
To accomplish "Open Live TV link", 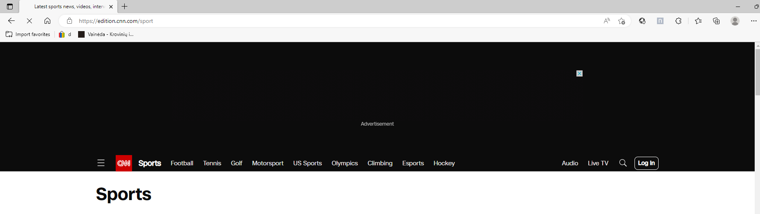I will [598, 163].
